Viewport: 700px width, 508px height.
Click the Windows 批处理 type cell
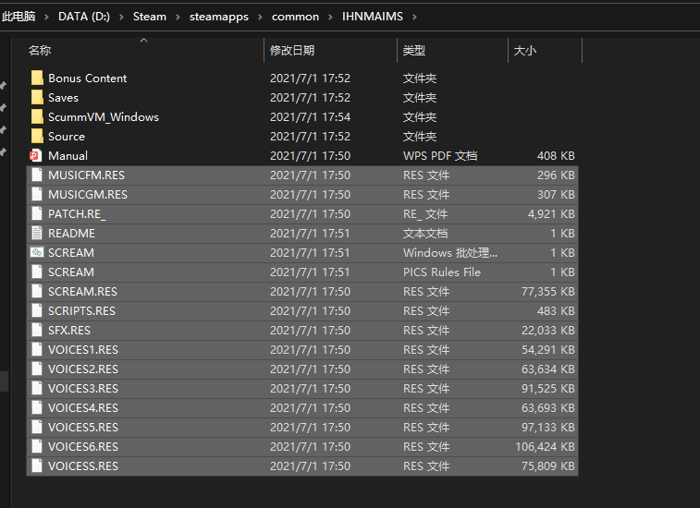coord(450,252)
